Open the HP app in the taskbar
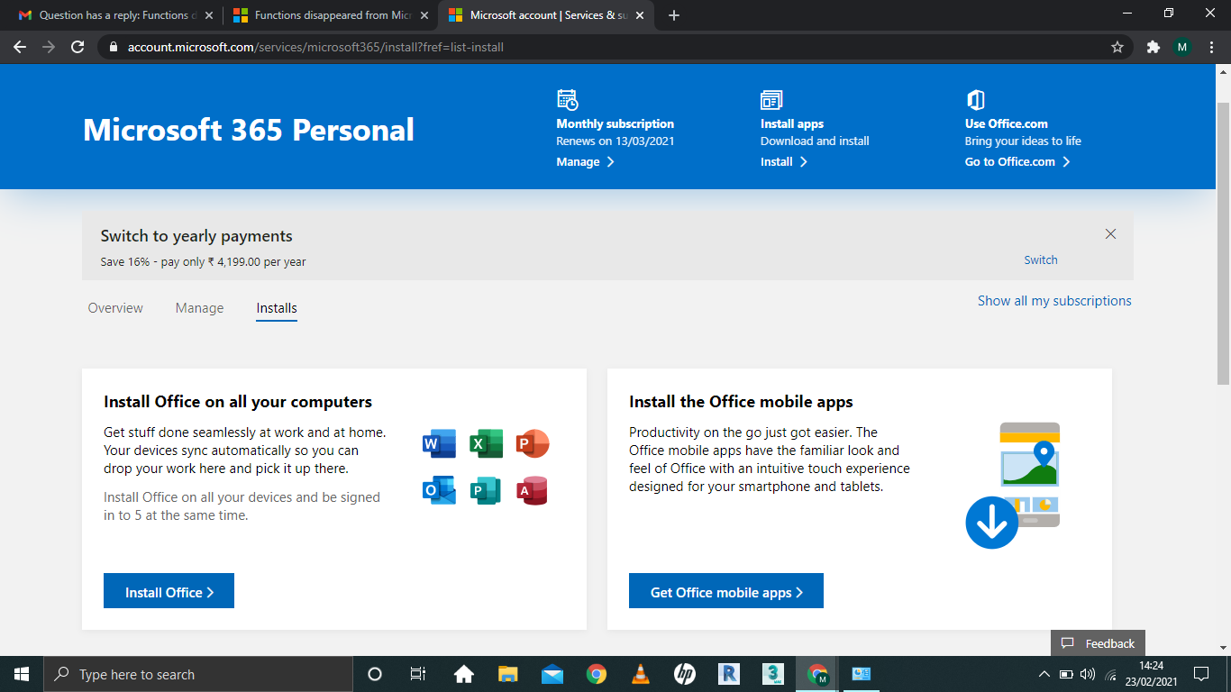Image resolution: width=1231 pixels, height=692 pixels. (685, 674)
